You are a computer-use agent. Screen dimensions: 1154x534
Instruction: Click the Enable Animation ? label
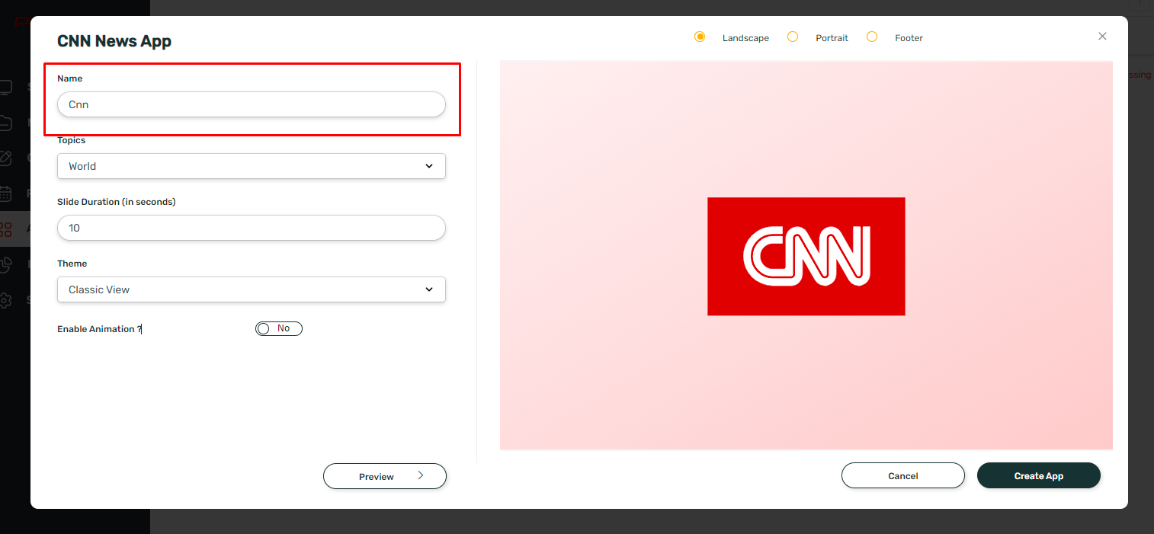click(100, 329)
